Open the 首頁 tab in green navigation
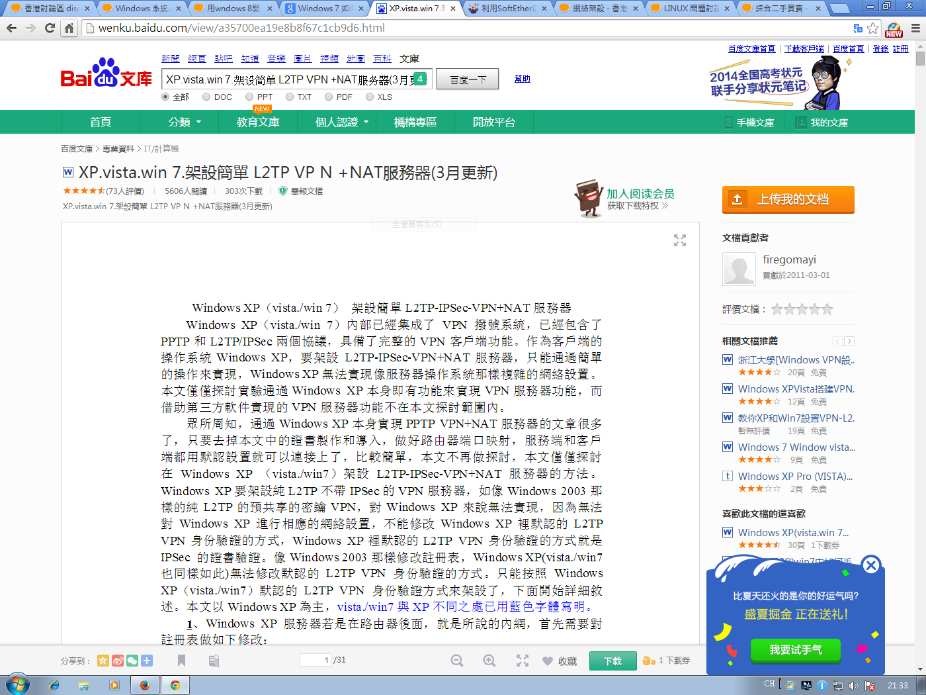The width and height of the screenshot is (926, 695). [101, 122]
